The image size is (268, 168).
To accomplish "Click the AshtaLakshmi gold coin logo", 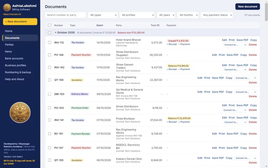I will tap(7, 7).
